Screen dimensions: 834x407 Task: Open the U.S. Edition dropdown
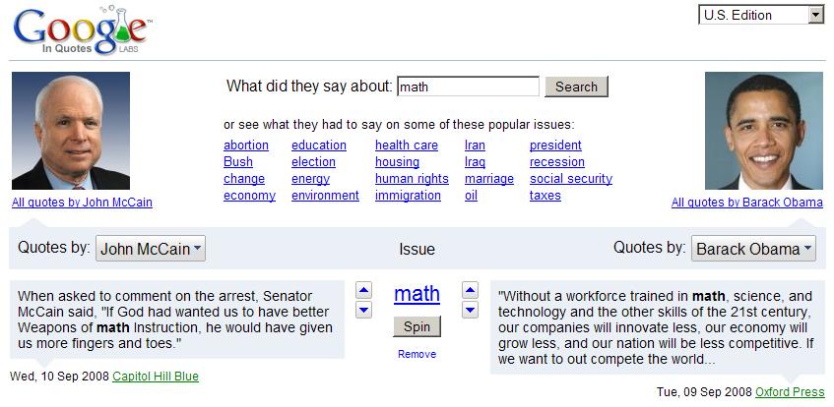tap(761, 15)
